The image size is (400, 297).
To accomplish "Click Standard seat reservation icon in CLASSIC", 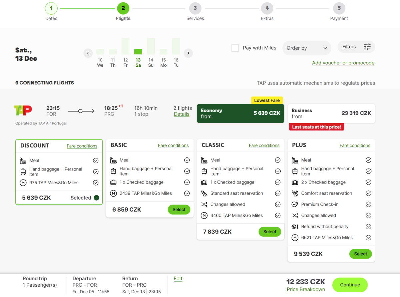I will pyautogui.click(x=204, y=194).
